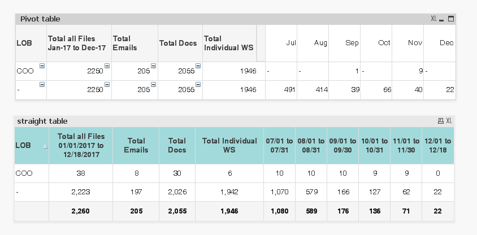477x235 pixels.
Task: Send the straight table to Excel
Action: tap(449, 121)
